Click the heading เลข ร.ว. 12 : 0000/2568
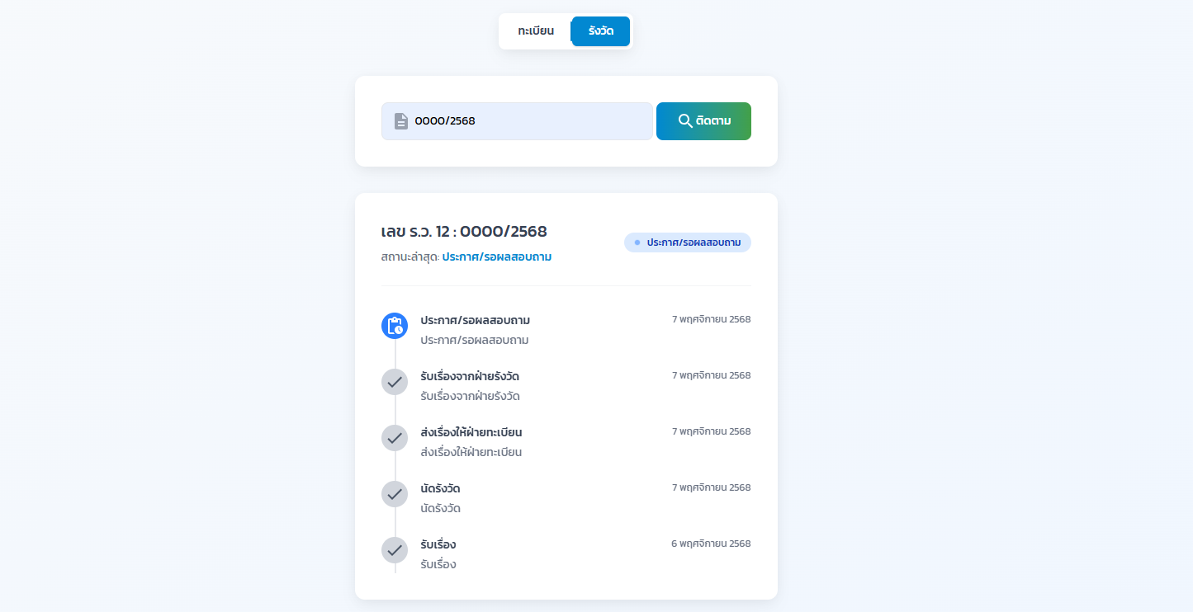Viewport: 1193px width, 612px height. 464,232
